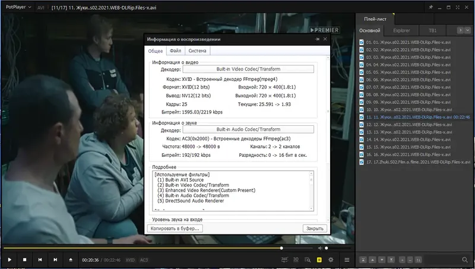Image resolution: width=475 pixels, height=269 pixels.
Task: Open the playlist search/chapter icon in control bar
Action: pos(308,259)
